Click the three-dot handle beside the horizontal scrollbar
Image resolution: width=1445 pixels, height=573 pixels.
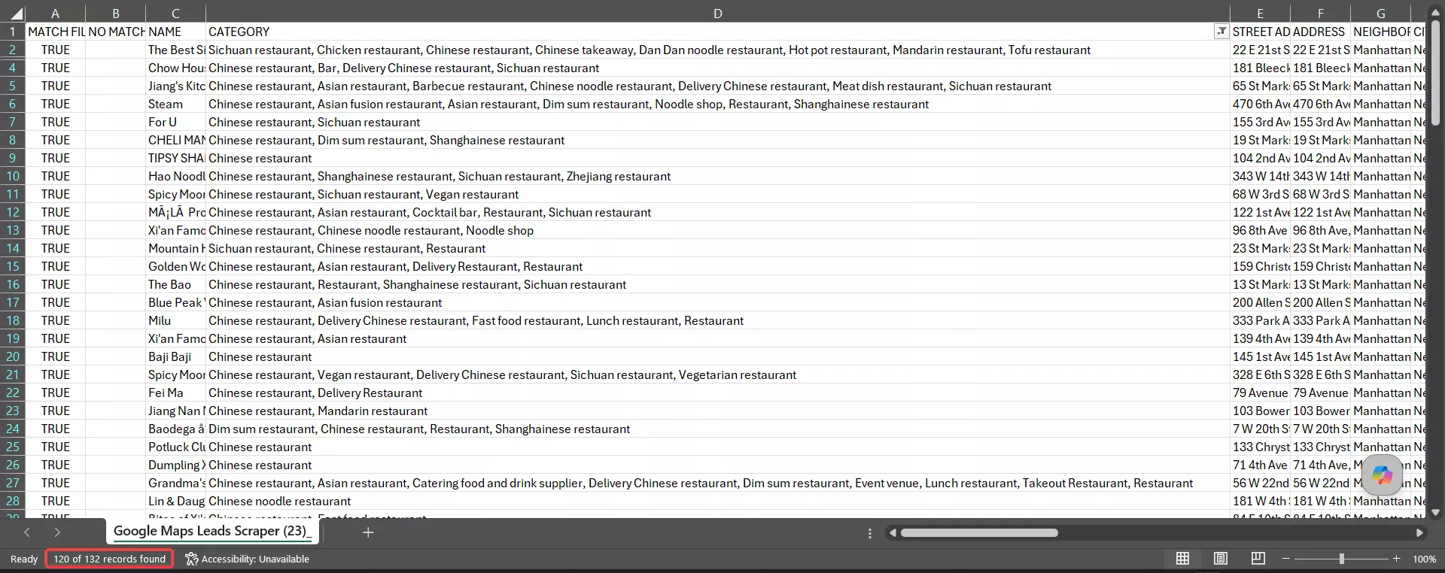[870, 533]
